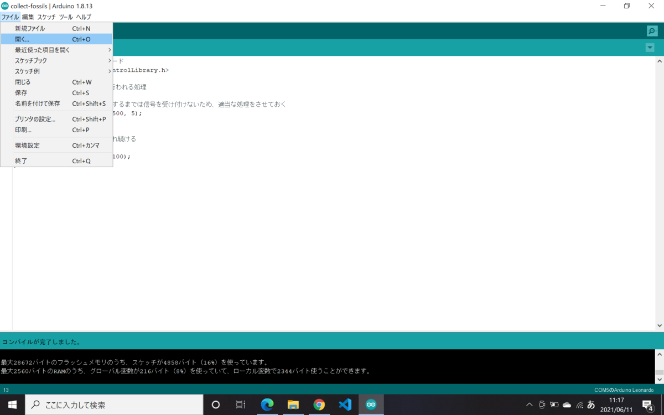
Task: Open Task View icon on taskbar
Action: click(241, 405)
